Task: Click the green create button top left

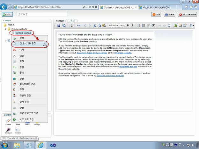Action: (x=7, y=14)
